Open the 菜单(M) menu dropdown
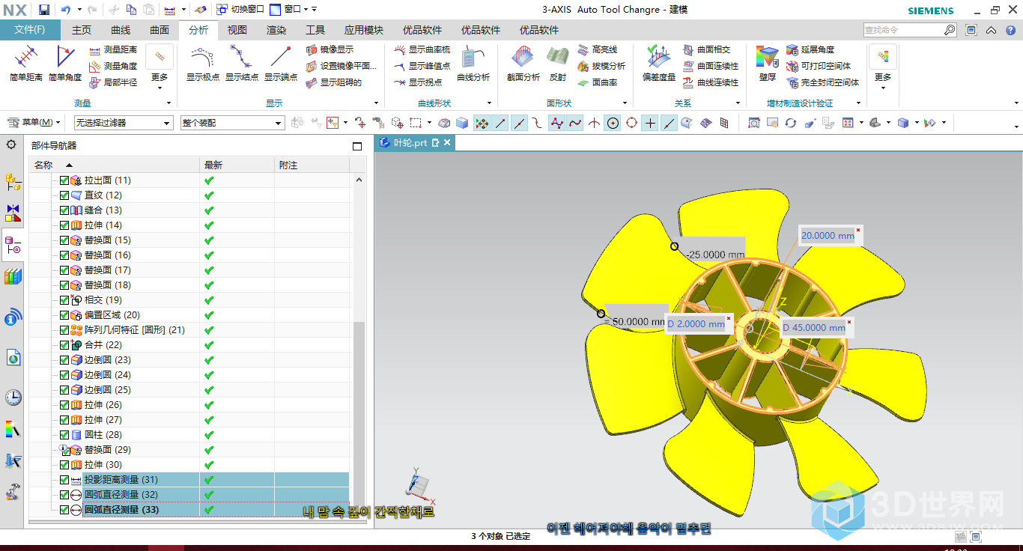The width and height of the screenshot is (1023, 551). (x=34, y=123)
